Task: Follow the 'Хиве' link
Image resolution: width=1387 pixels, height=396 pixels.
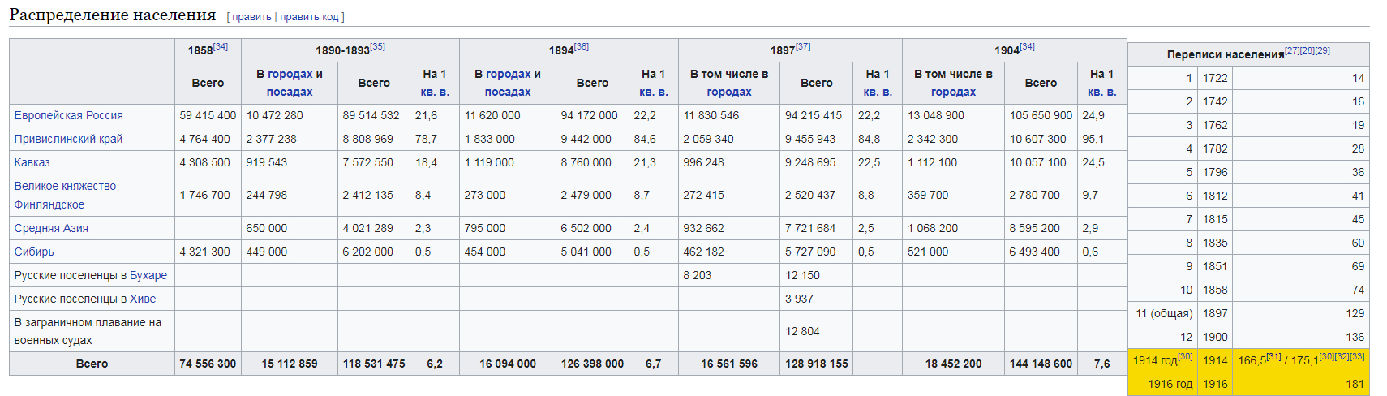Action: 143,299
